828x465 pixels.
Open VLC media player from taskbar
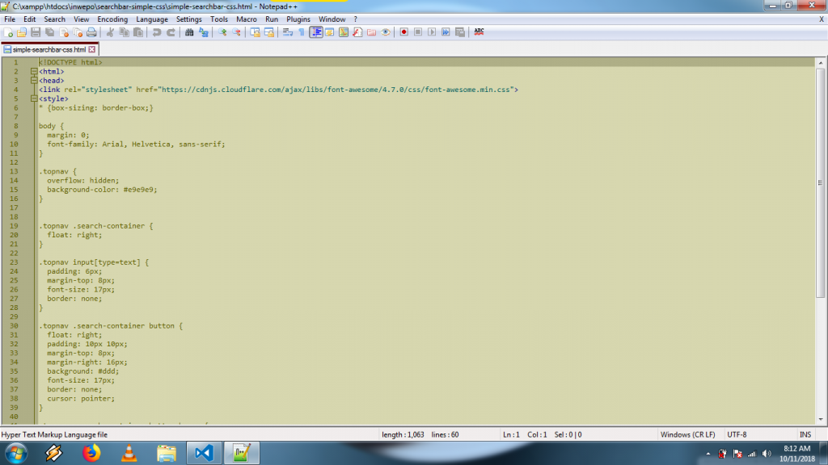click(129, 454)
